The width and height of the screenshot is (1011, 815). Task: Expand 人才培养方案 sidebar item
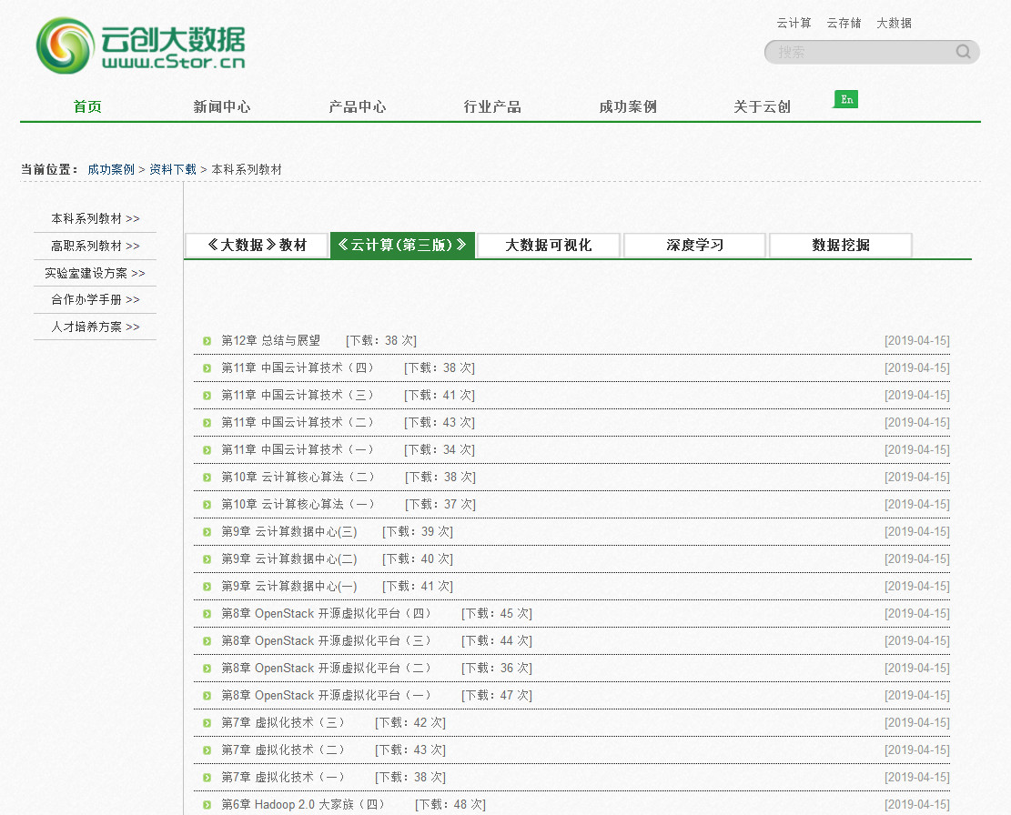click(95, 327)
